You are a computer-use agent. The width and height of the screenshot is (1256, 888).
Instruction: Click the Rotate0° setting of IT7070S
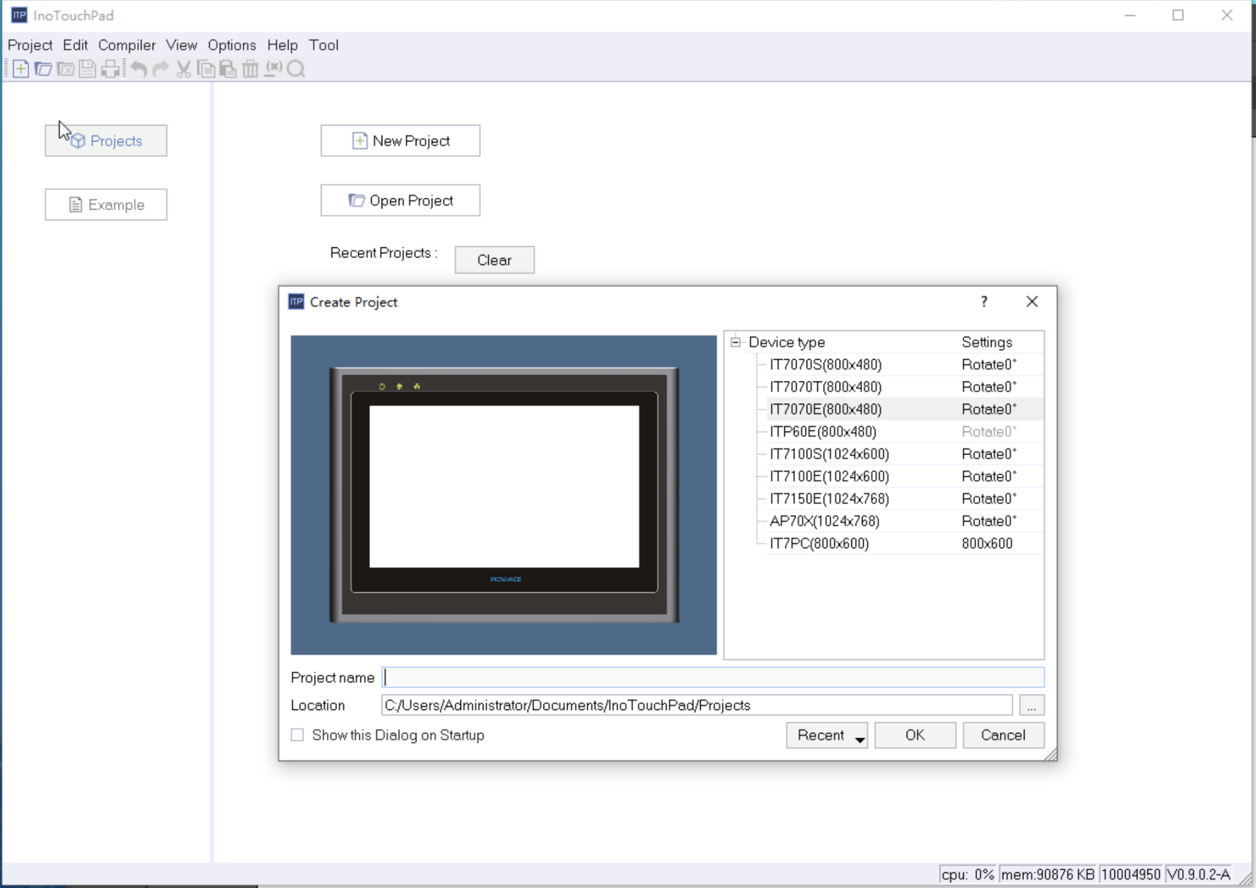[x=989, y=365]
